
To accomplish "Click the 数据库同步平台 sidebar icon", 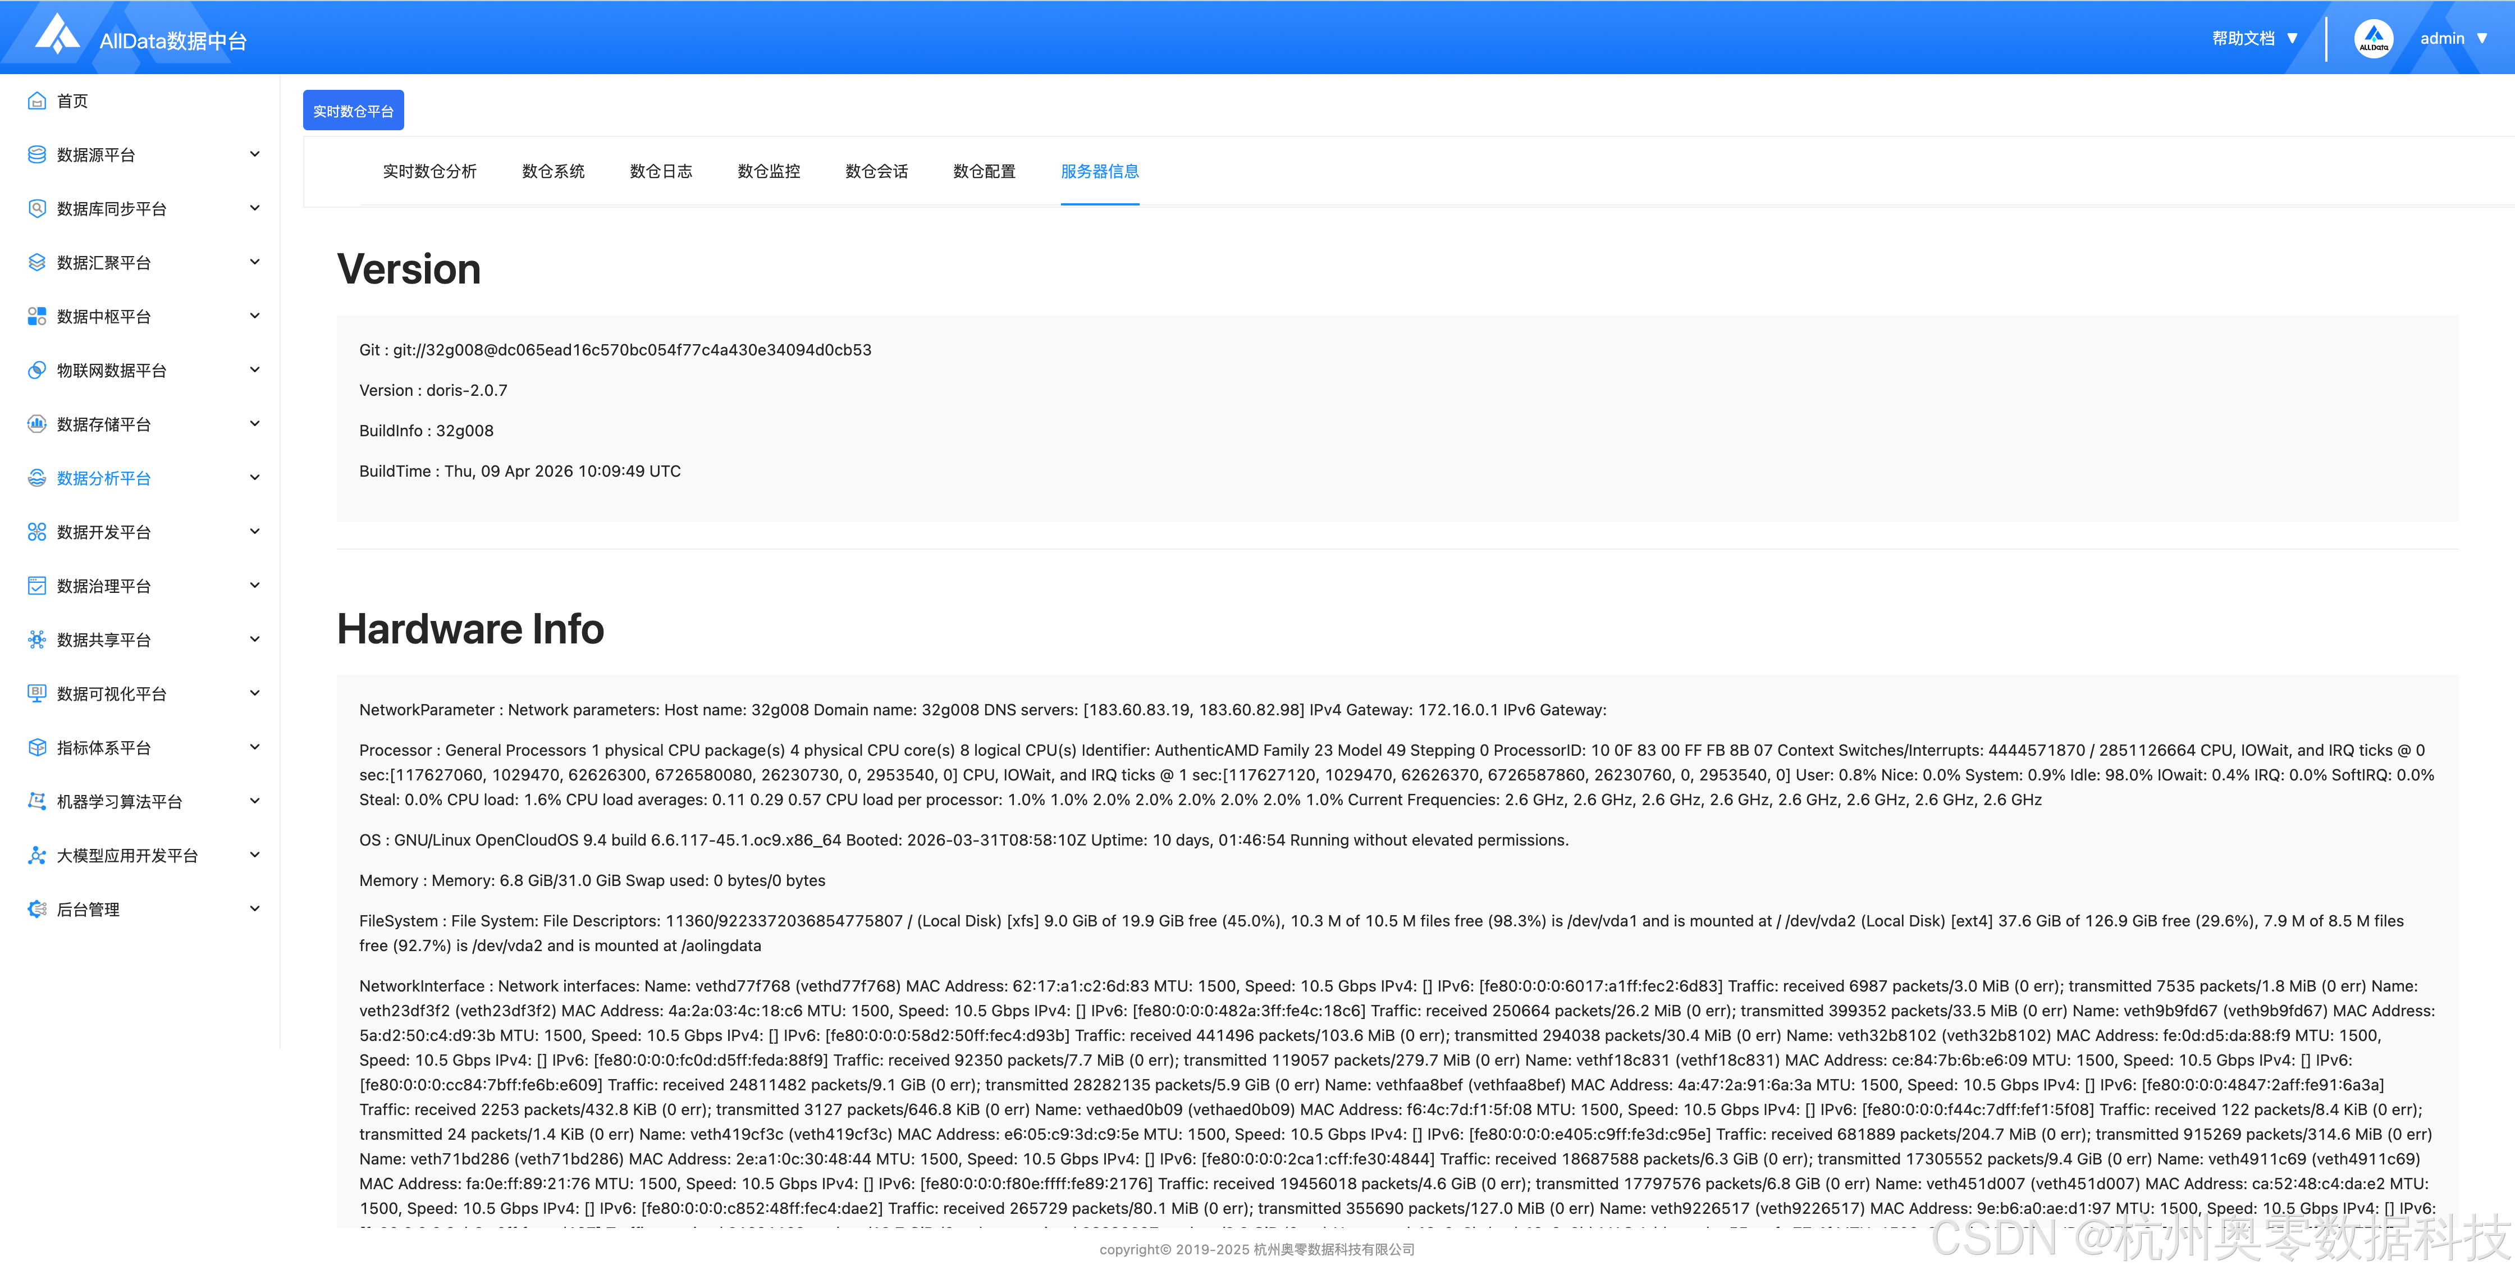I will (37, 208).
